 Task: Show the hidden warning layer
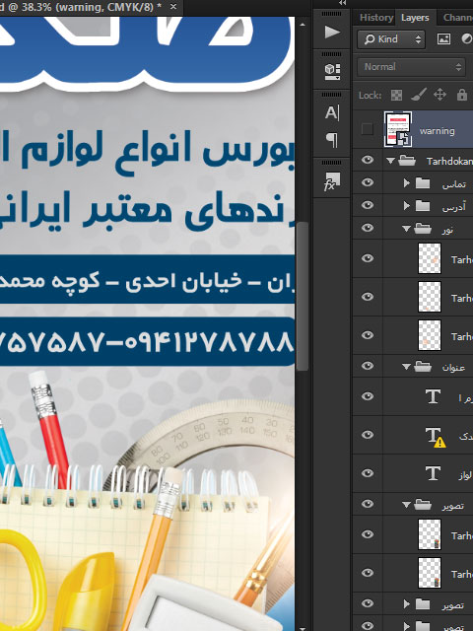[x=367, y=129]
